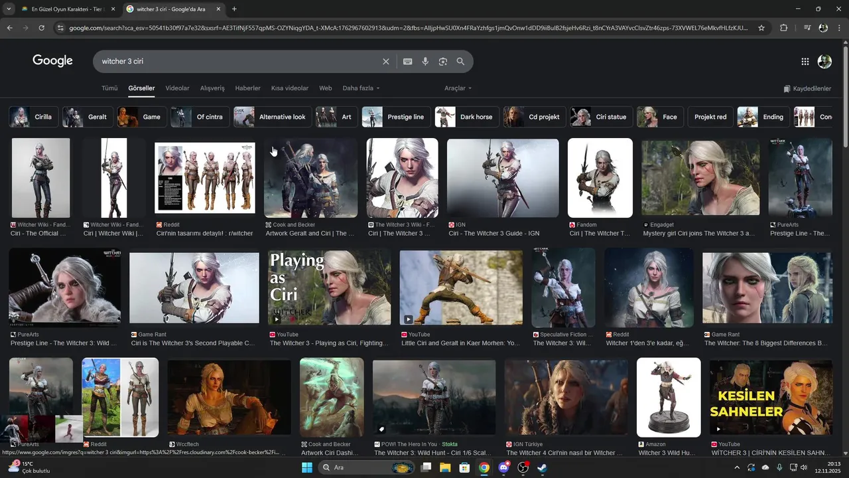Open the weather widget showing 15°C

tap(28, 467)
